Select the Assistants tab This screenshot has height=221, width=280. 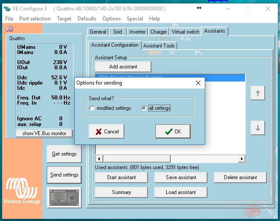click(x=215, y=31)
